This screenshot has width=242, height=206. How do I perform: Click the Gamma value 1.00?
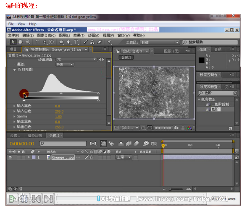tap(58, 117)
